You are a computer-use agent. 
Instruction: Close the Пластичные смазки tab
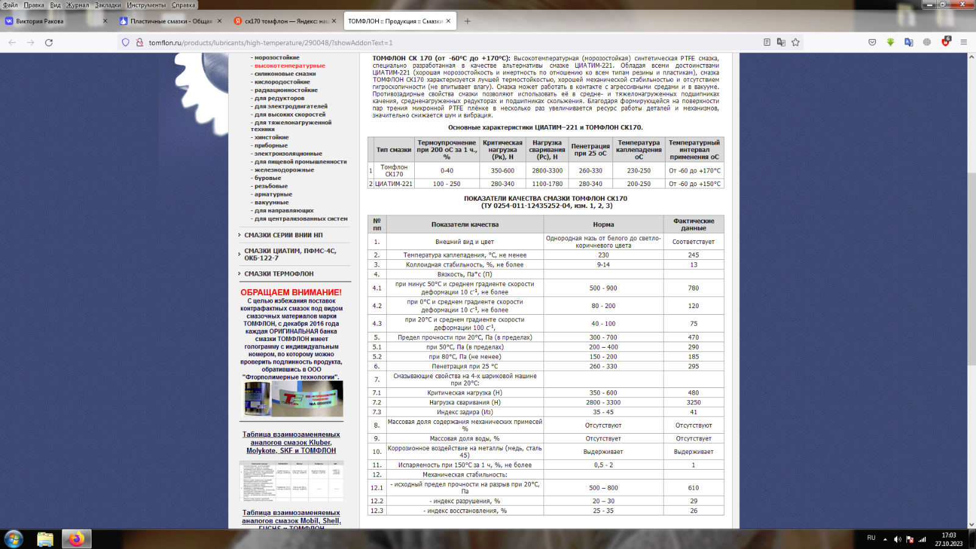pos(220,21)
